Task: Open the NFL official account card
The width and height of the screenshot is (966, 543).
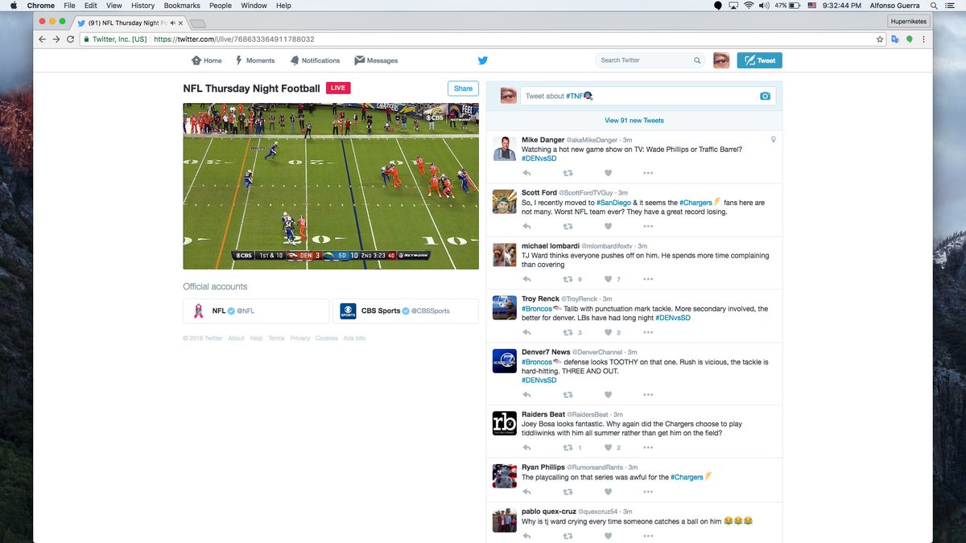Action: pyautogui.click(x=256, y=311)
